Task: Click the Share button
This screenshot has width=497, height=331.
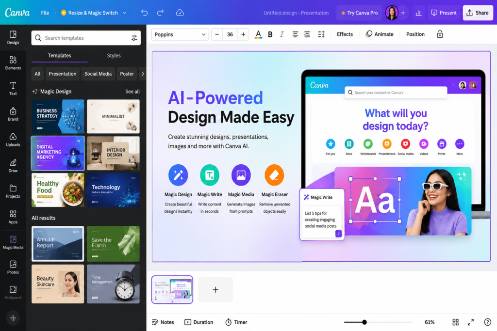Action: pos(478,13)
